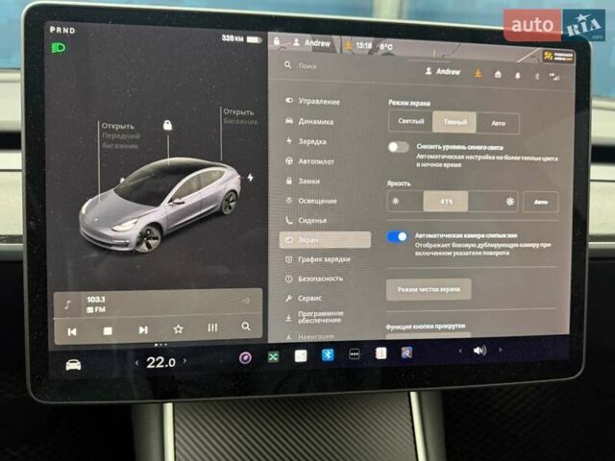Screen dimensions: 615x461
Task: Click the brightness slider at 41%
Action: point(446,202)
